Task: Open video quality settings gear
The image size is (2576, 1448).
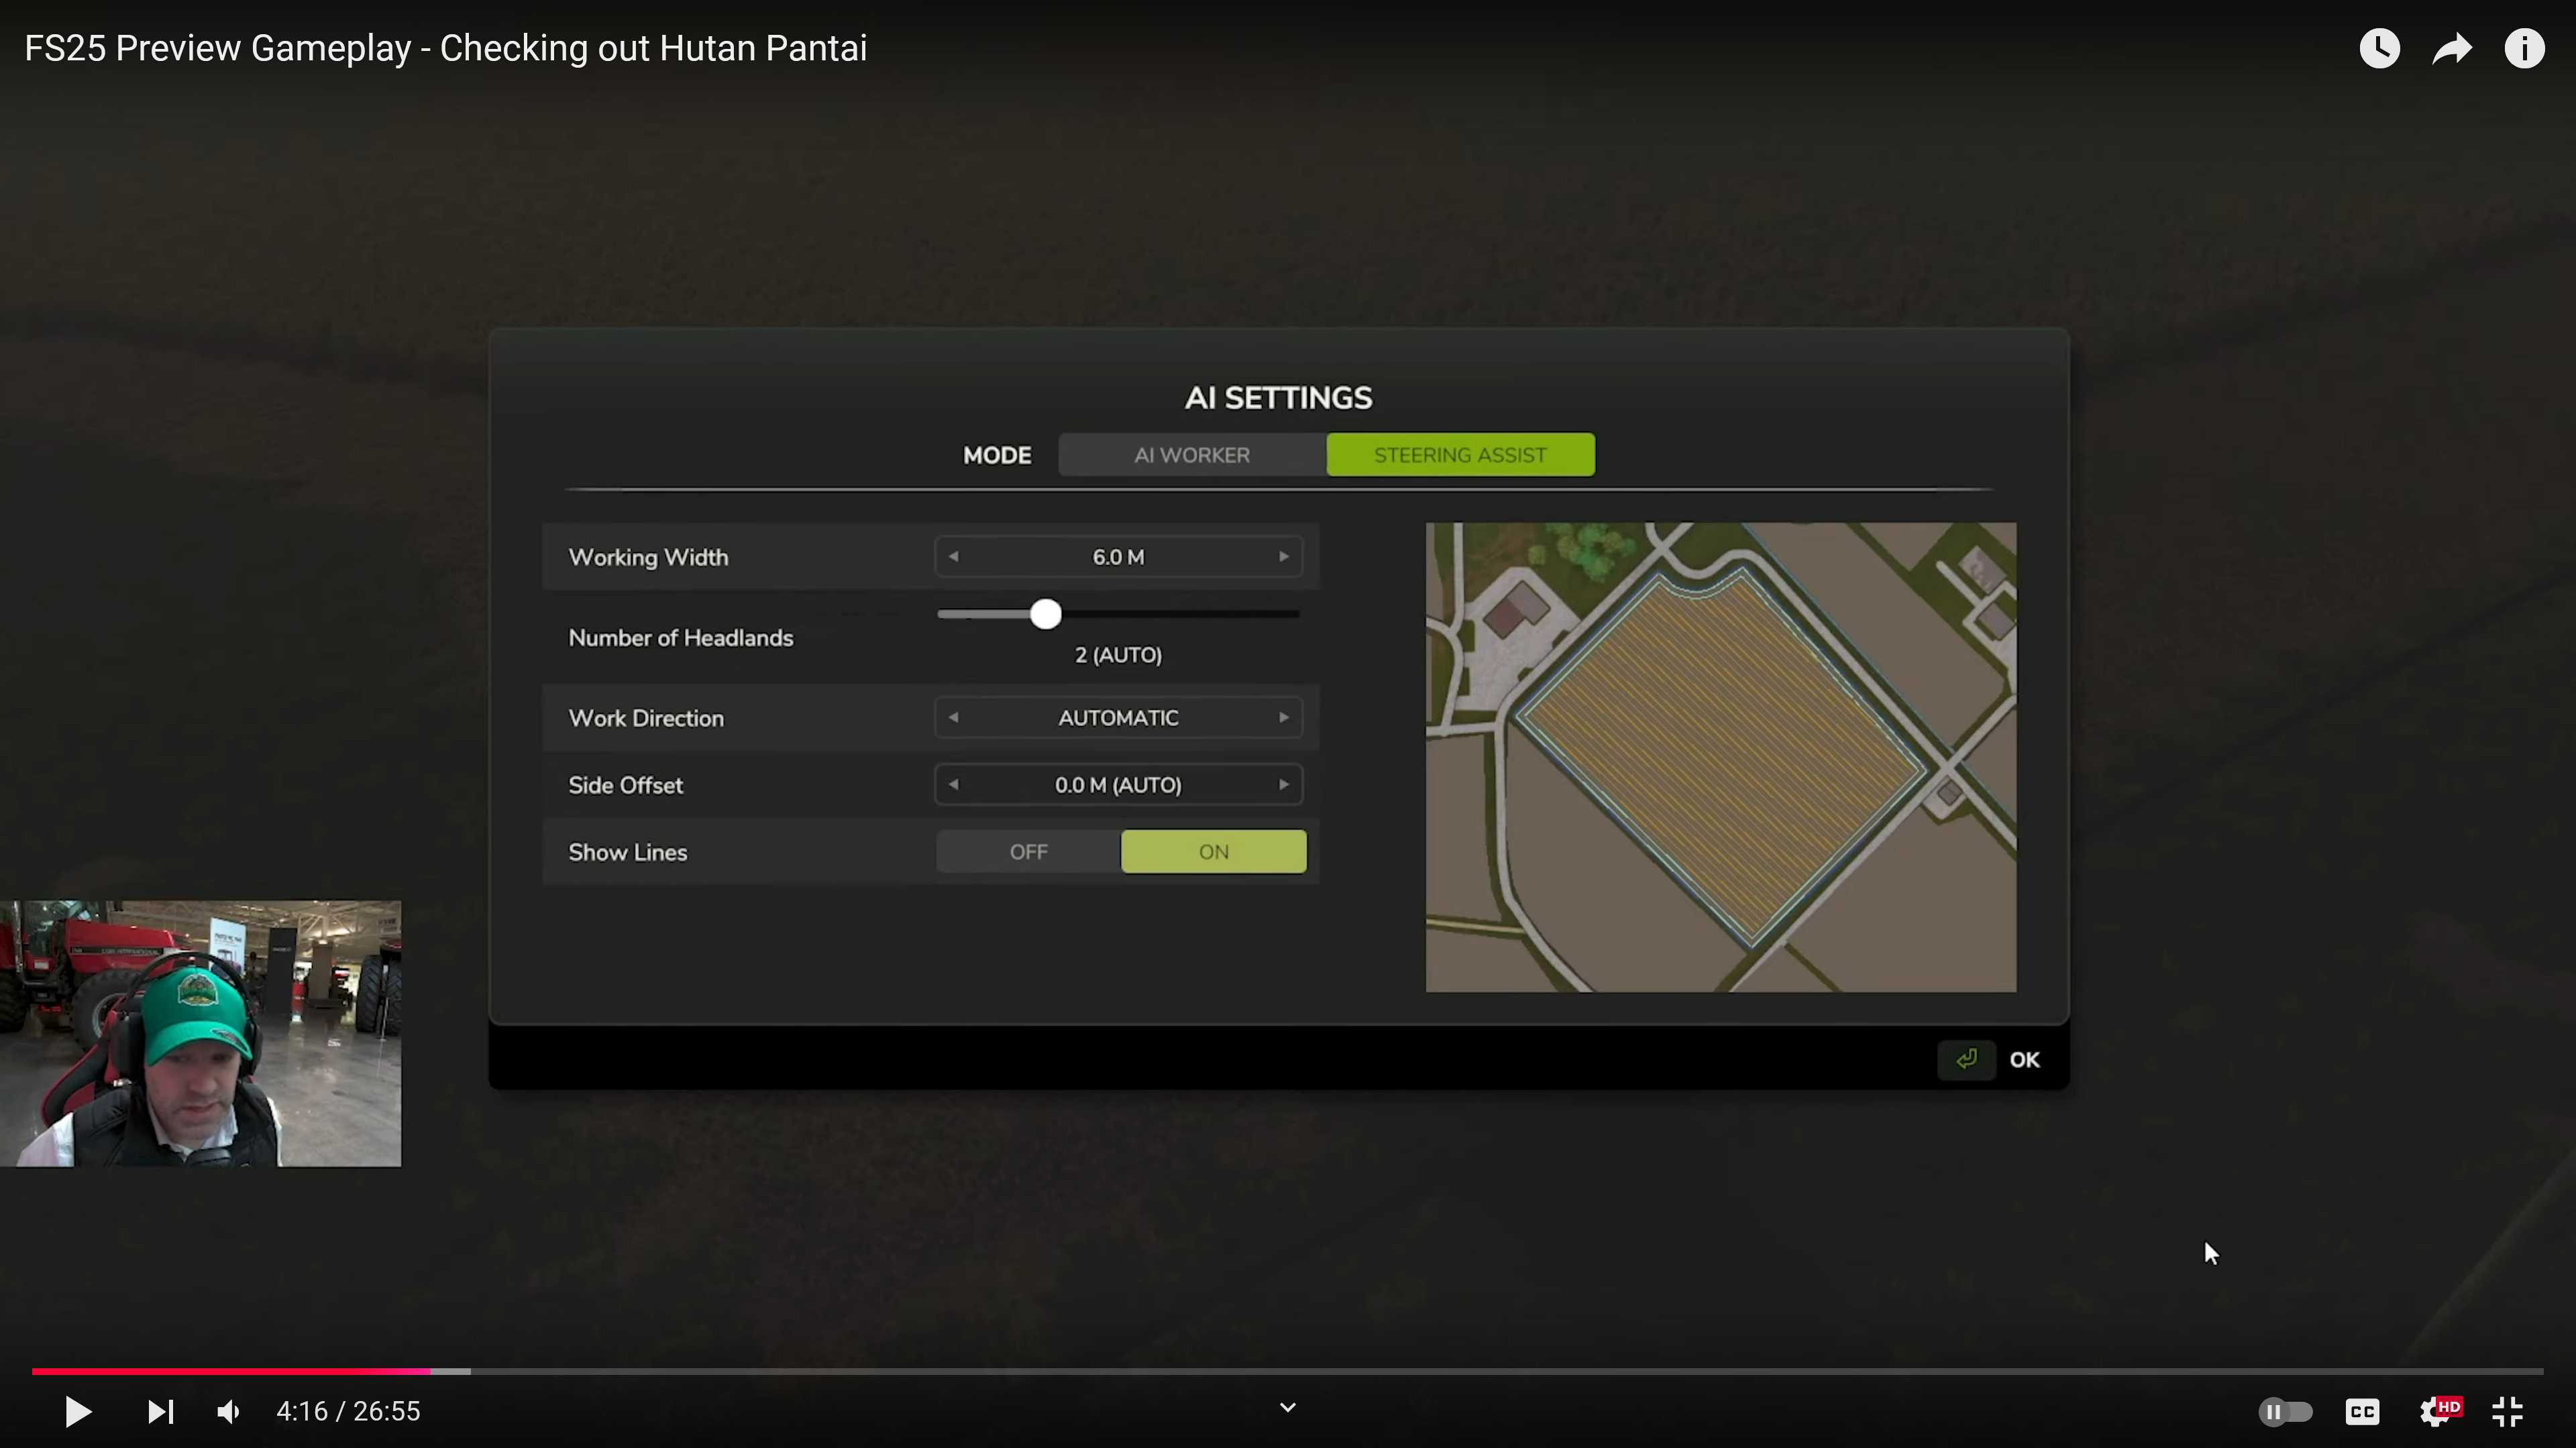Action: coord(2436,1411)
